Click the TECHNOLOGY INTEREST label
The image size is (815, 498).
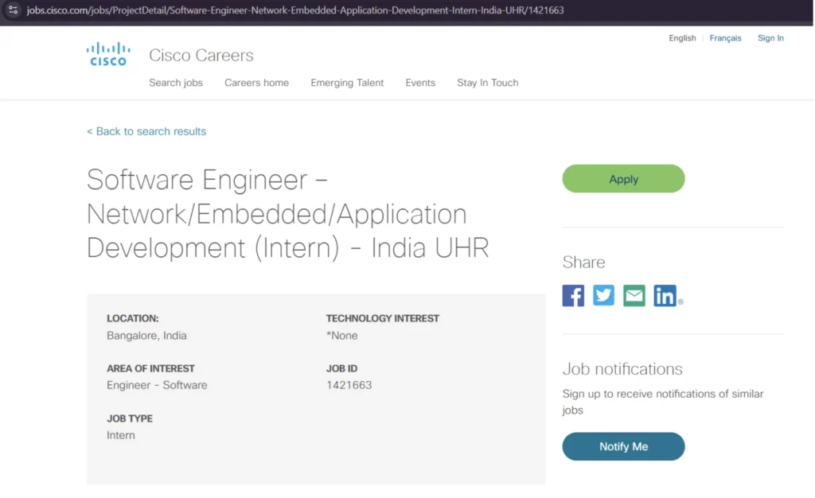[383, 318]
